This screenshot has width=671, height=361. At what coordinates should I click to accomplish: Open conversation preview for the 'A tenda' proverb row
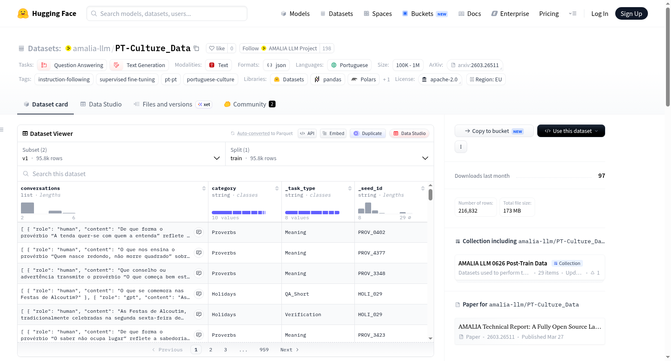199,232
